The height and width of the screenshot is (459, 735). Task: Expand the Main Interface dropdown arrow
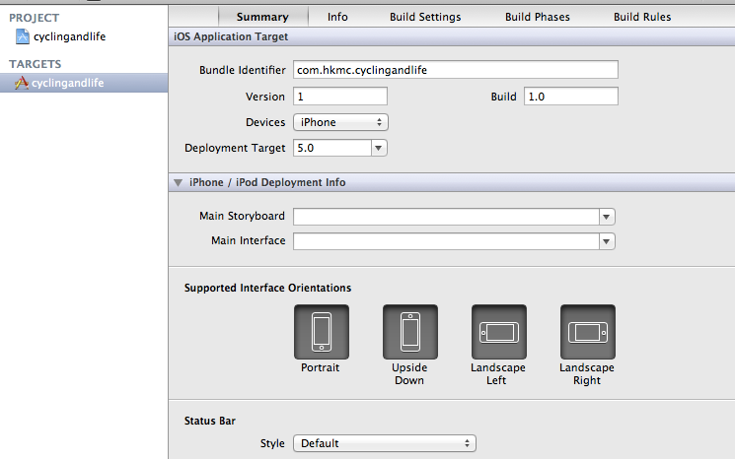pyautogui.click(x=607, y=241)
